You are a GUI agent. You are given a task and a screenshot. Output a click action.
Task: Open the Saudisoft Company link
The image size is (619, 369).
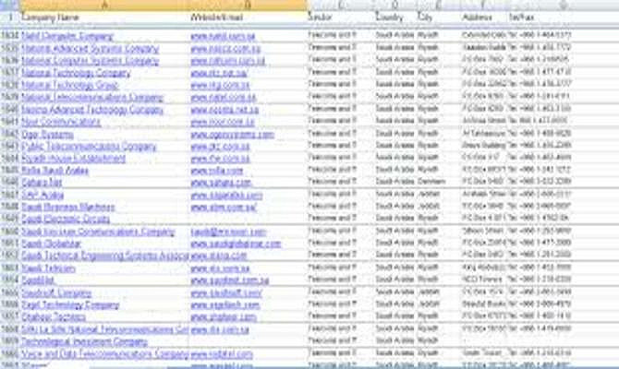click(x=56, y=293)
